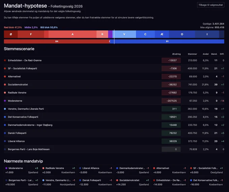Image resolution: width=229 pixels, height=192 pixels.
Task: Select the B segment in party bar
Action: 102,34
